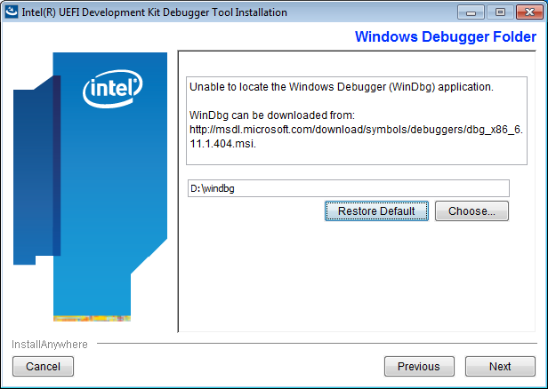Maximize the installation window
548x389 pixels.
500,12
